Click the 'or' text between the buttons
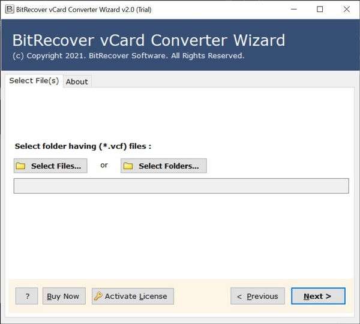Viewport: 360px width, 324px height. 104,165
